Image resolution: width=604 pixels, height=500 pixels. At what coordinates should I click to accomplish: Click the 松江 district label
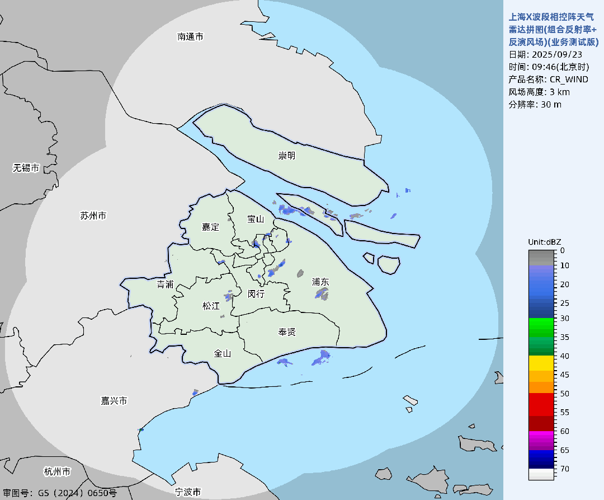point(211,306)
